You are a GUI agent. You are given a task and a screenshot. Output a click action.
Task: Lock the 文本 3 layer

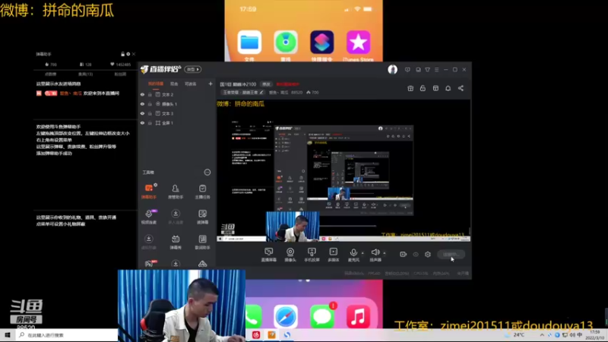(x=150, y=113)
